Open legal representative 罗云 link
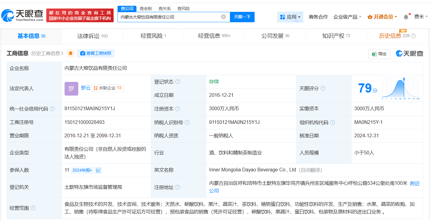This screenshot has height=221, width=430. pos(86,88)
